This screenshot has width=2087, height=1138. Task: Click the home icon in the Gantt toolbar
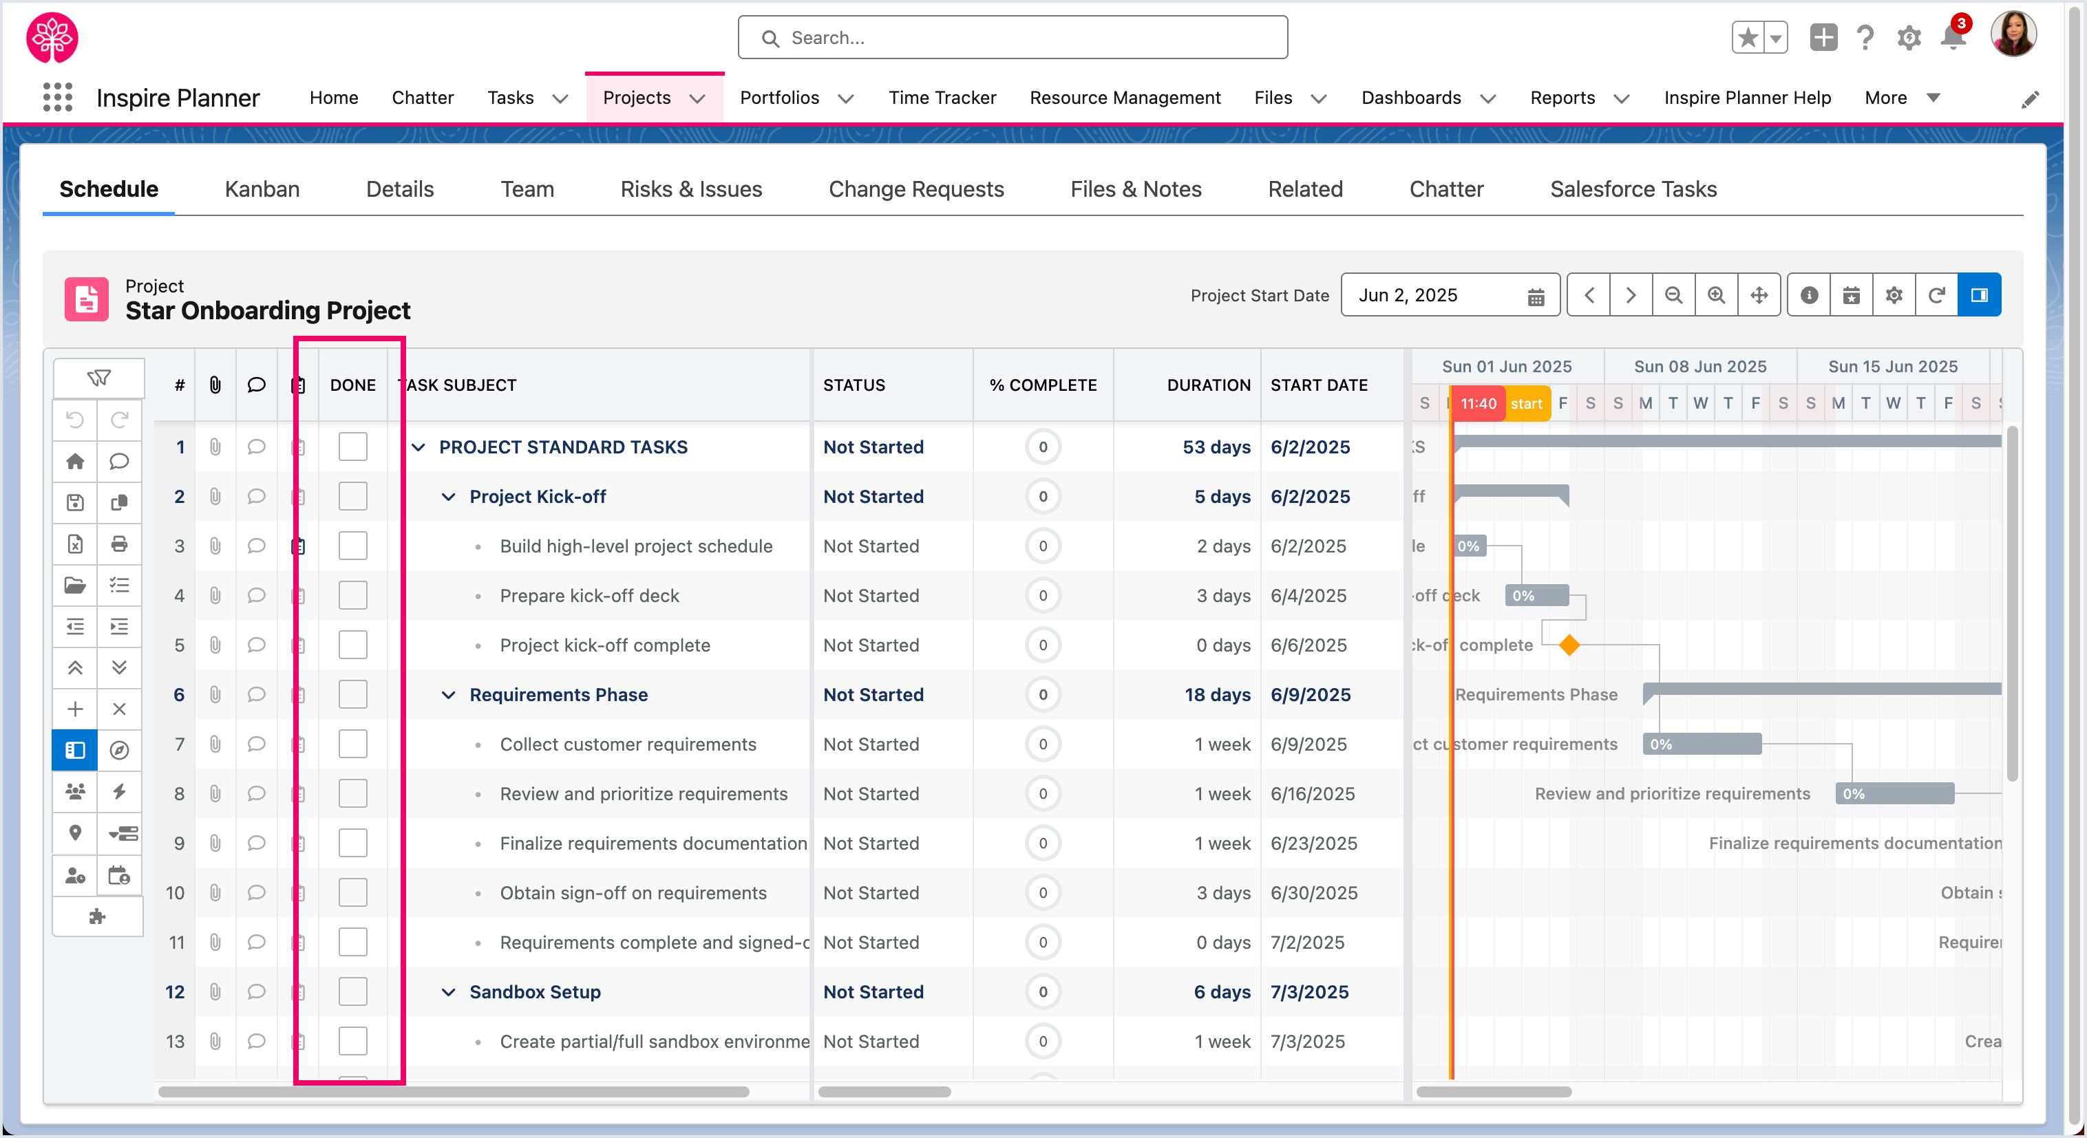point(75,461)
